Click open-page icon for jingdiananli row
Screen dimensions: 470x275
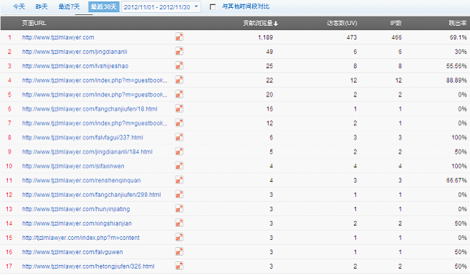[x=179, y=52]
